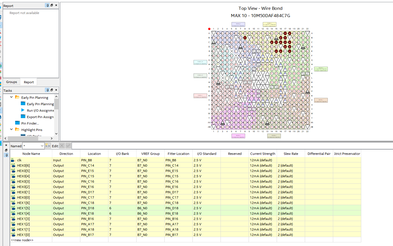This screenshot has height=246, width=393.
Task: Open Pin Finder... task
Action: click(30, 123)
